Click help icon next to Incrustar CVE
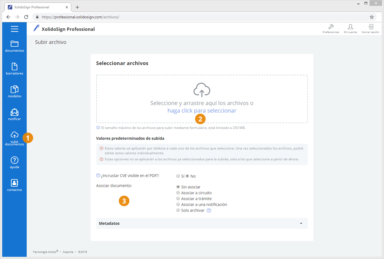This screenshot has width=384, height=259. (x=98, y=175)
